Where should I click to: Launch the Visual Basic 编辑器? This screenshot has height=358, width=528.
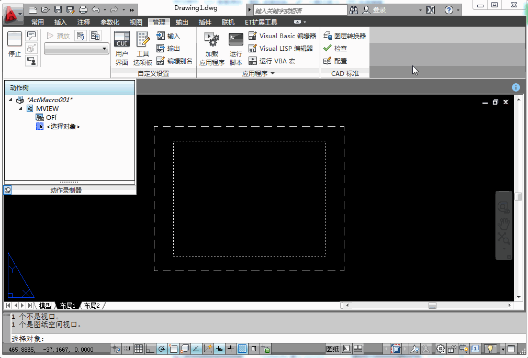tap(282, 36)
